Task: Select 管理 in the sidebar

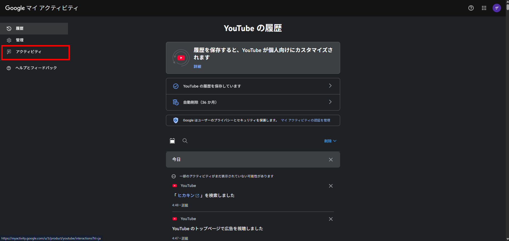Action: [x=34, y=40]
